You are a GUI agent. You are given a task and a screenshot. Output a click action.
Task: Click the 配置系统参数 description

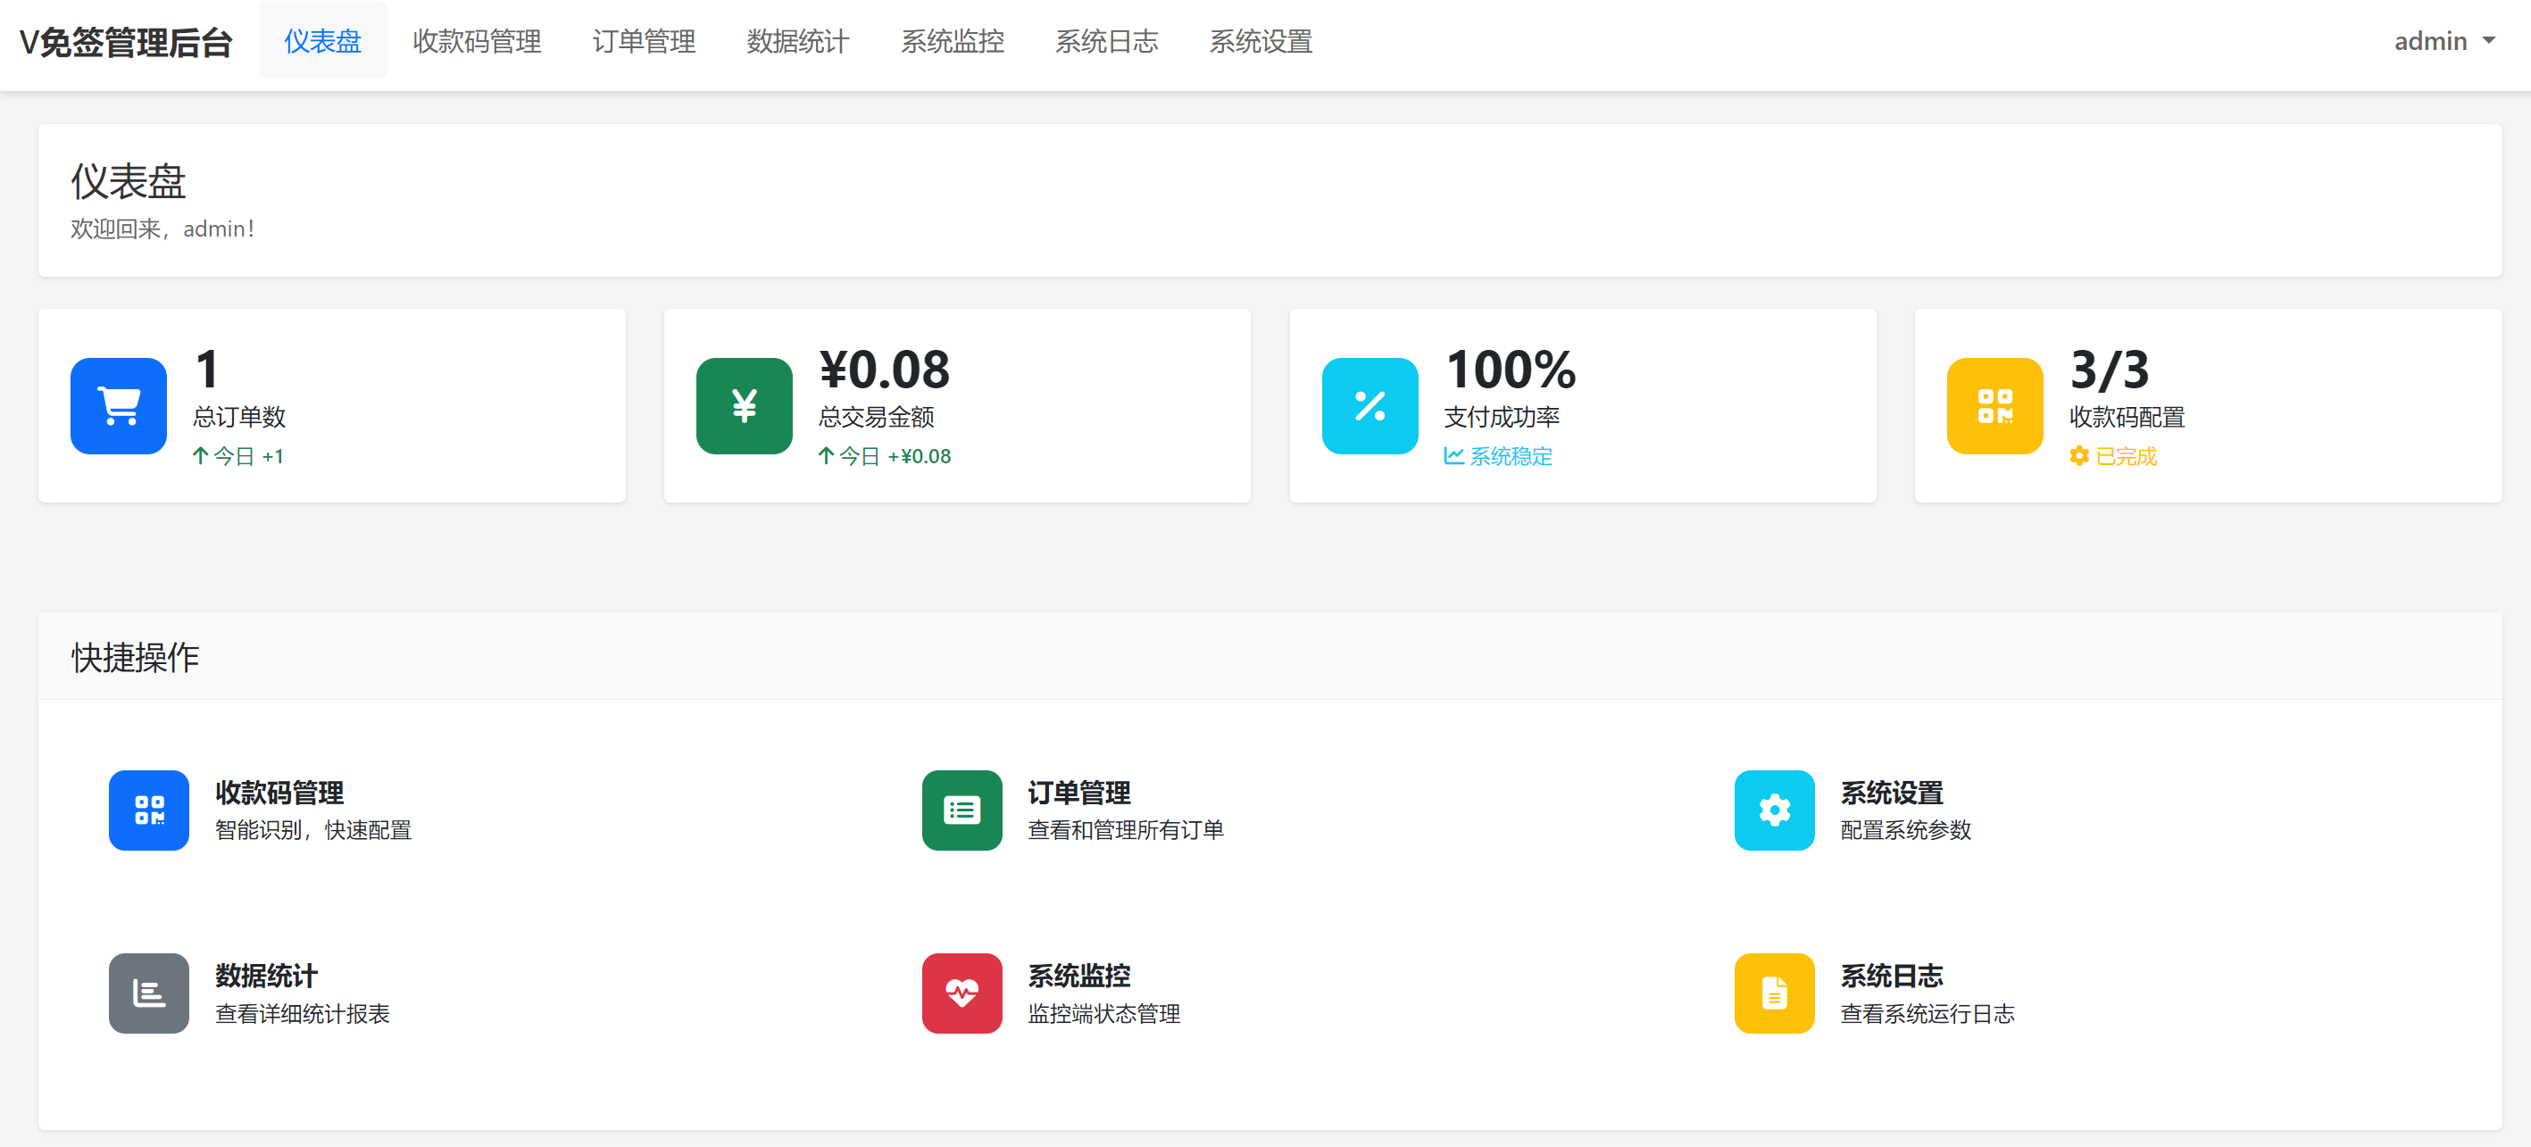1906,830
